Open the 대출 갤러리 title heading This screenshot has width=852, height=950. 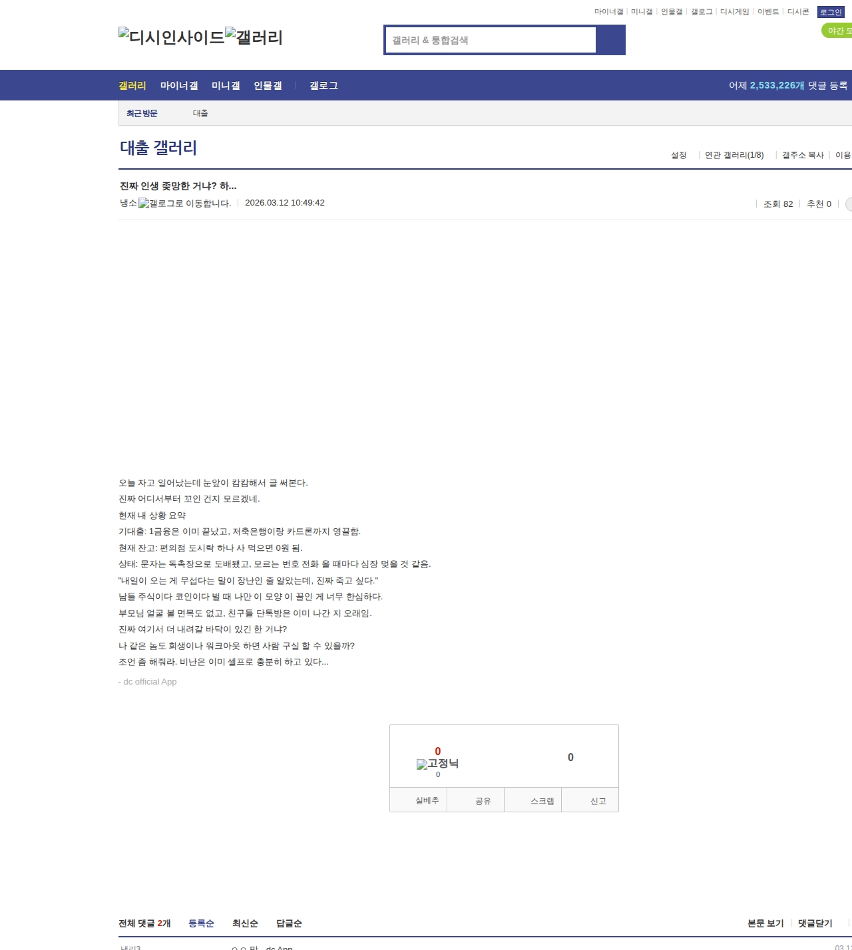(x=158, y=148)
